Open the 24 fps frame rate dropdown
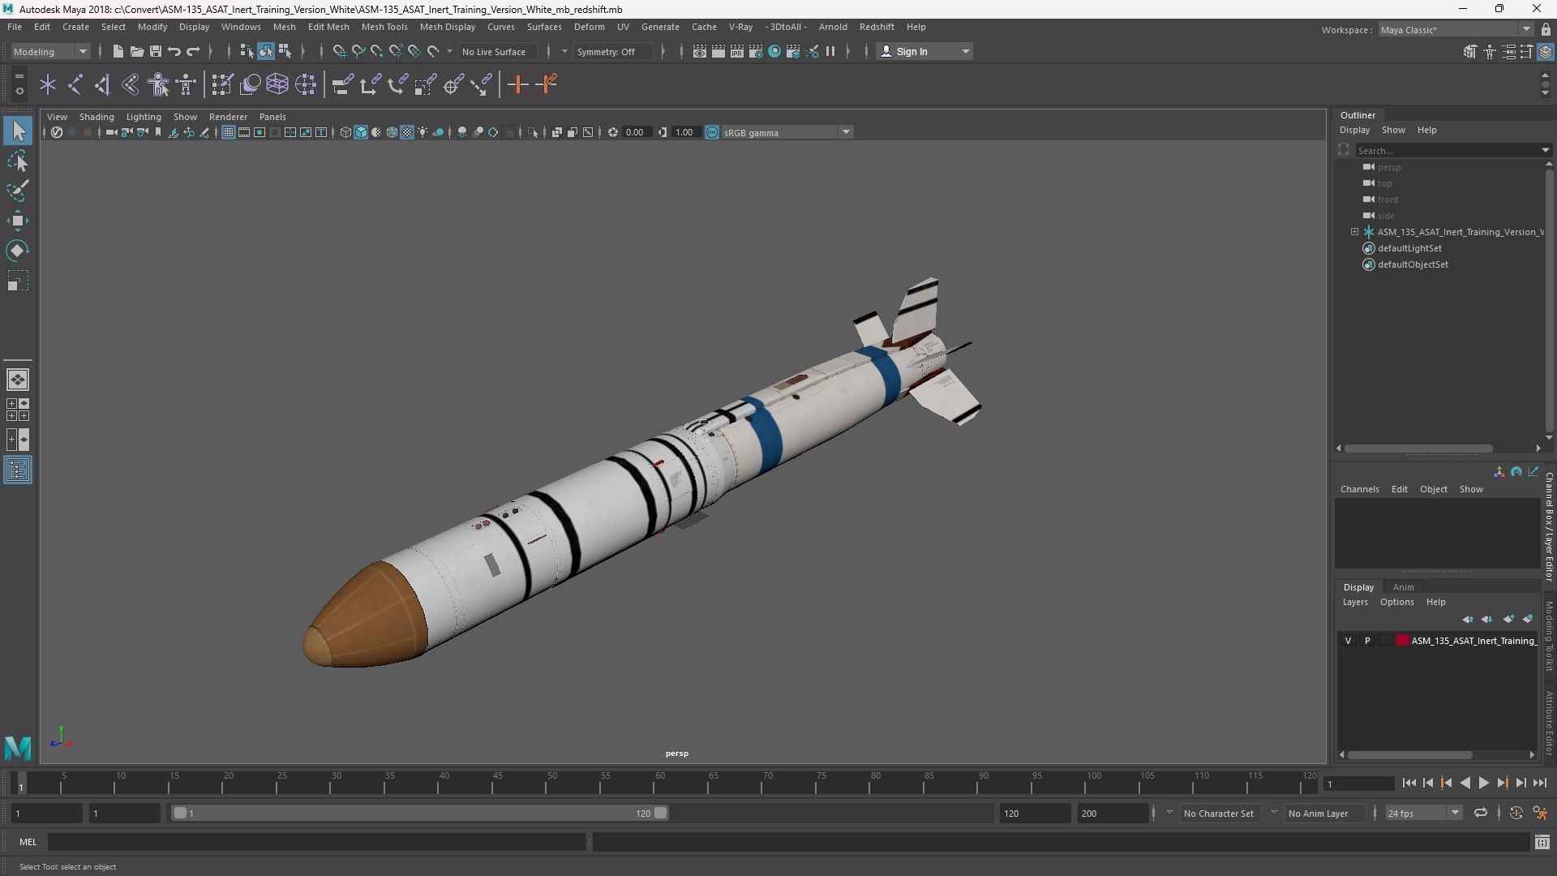 1423,814
